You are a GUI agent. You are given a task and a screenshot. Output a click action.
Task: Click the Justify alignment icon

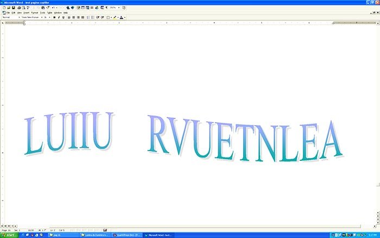click(84, 17)
